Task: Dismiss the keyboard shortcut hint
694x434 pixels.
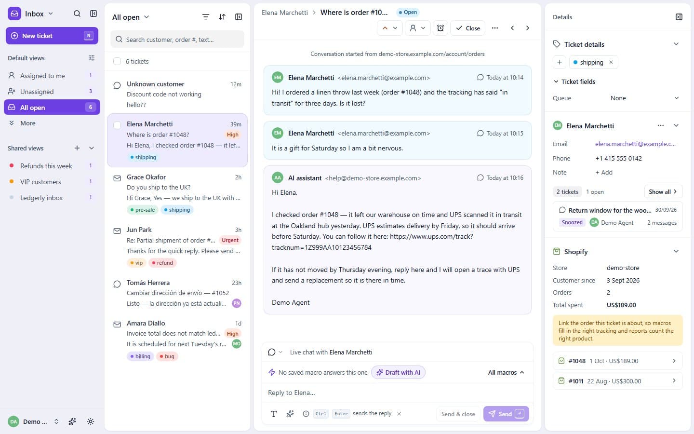Action: [x=399, y=414]
